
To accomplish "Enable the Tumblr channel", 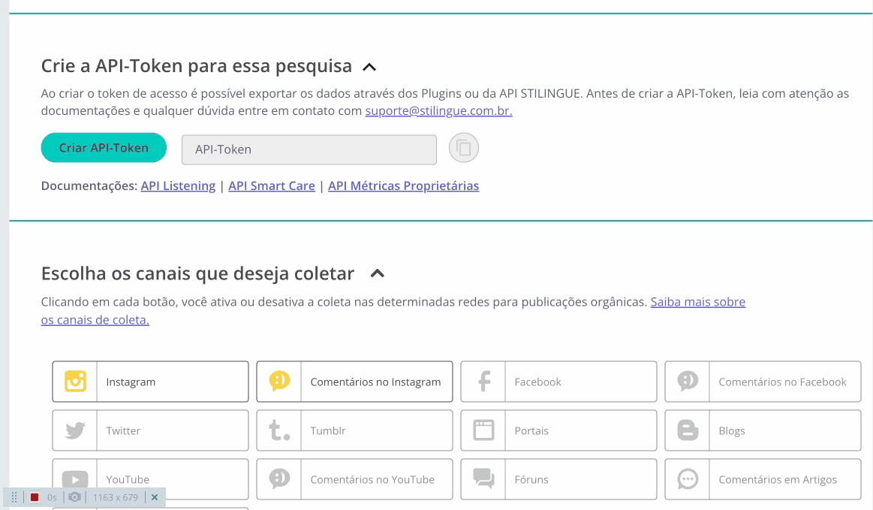I will [x=354, y=430].
